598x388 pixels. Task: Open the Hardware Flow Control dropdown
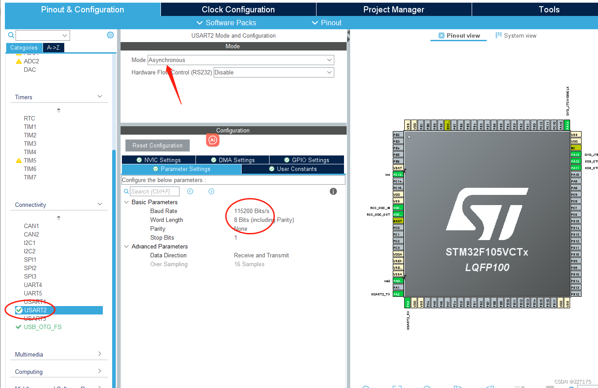point(274,72)
